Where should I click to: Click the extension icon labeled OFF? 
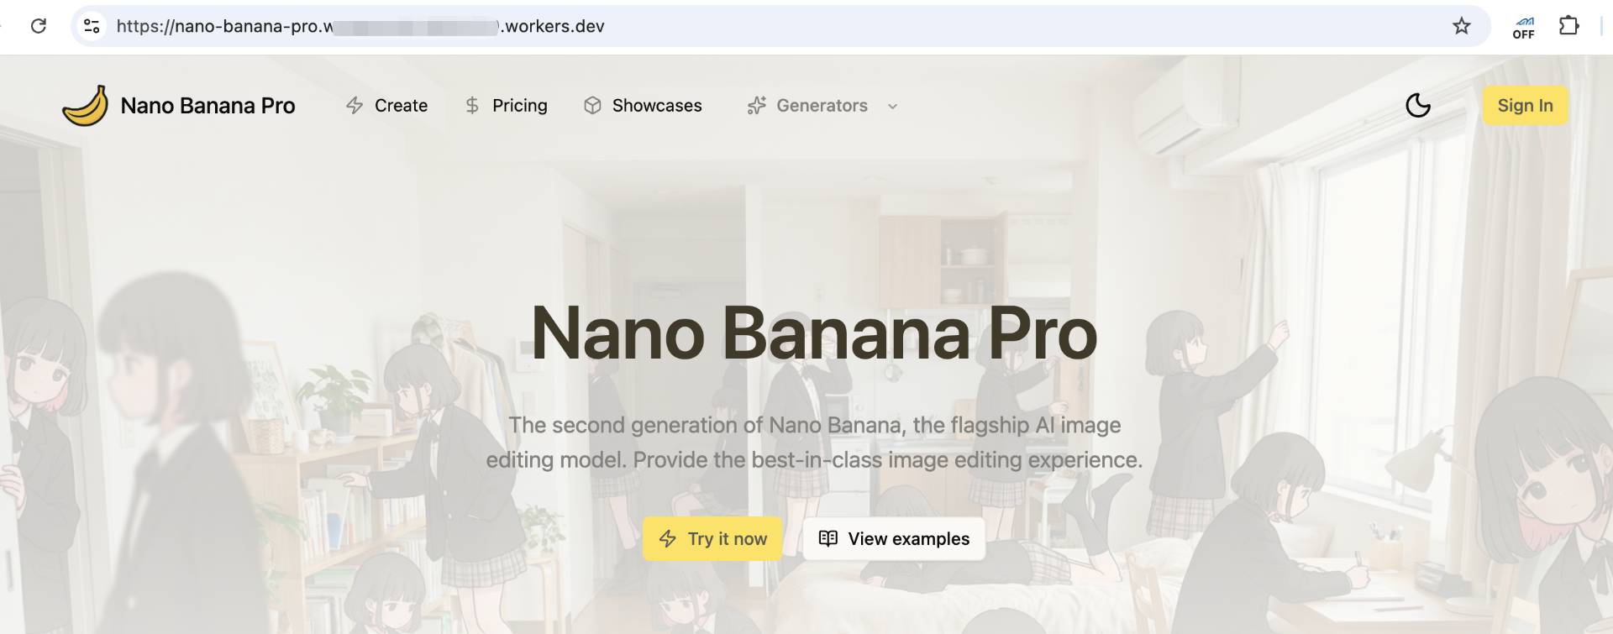click(1523, 27)
